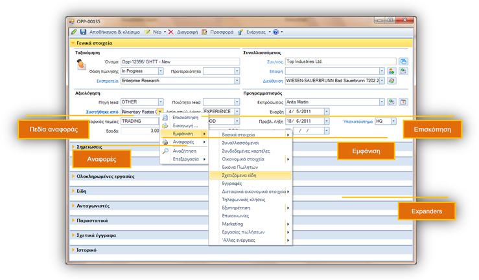Viewport: 479px width, 280px height.
Task: Select Τηλεφωνικές κλήσεις submenu item
Action: (x=250, y=200)
